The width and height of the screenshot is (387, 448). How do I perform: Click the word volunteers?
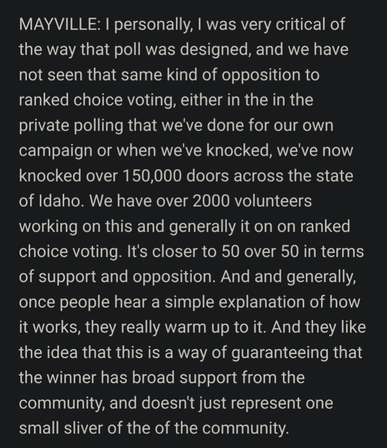tap(273, 201)
